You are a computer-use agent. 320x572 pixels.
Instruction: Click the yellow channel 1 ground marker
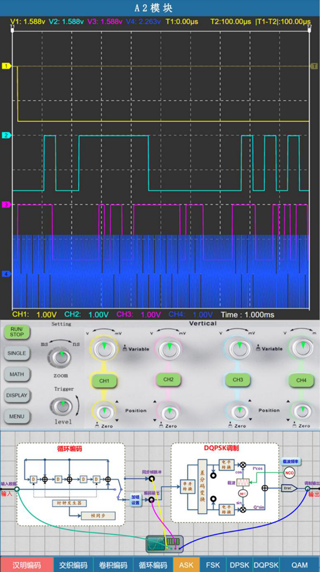pos(6,66)
